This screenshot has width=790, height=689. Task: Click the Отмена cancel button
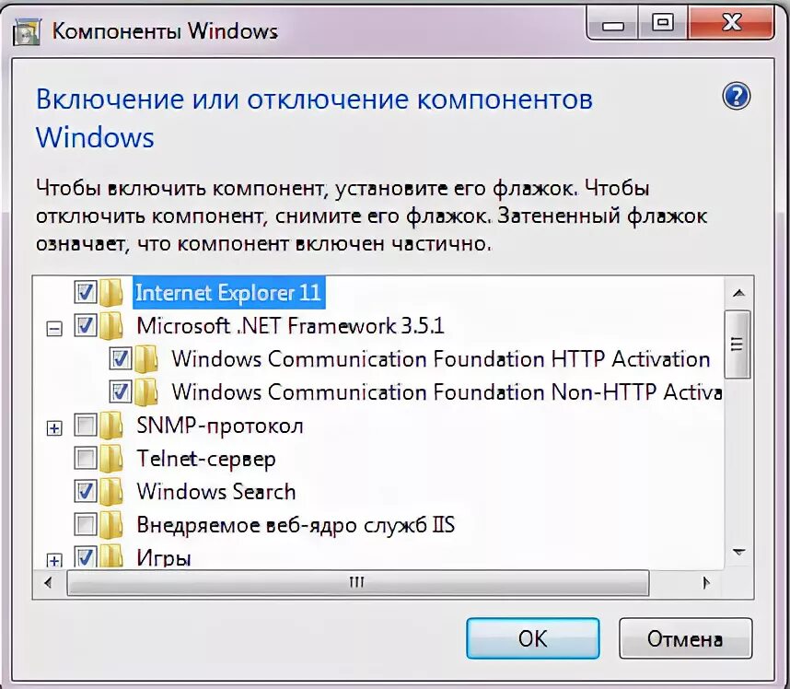coord(685,638)
